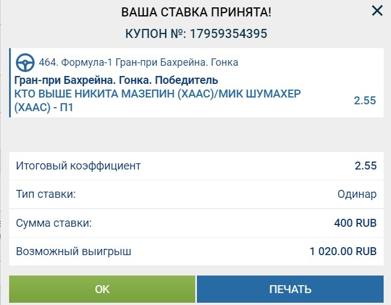Select the Одинар bet type value

click(357, 194)
